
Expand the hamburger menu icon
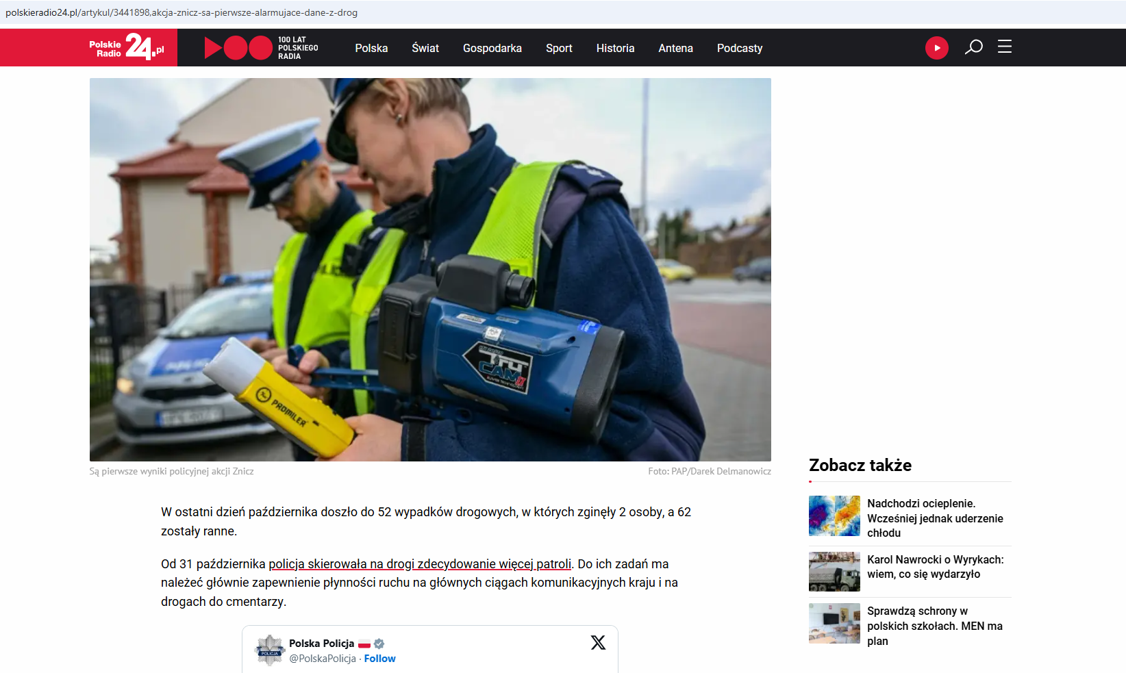(x=1004, y=47)
